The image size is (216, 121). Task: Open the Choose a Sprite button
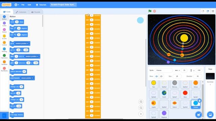pos(198,115)
